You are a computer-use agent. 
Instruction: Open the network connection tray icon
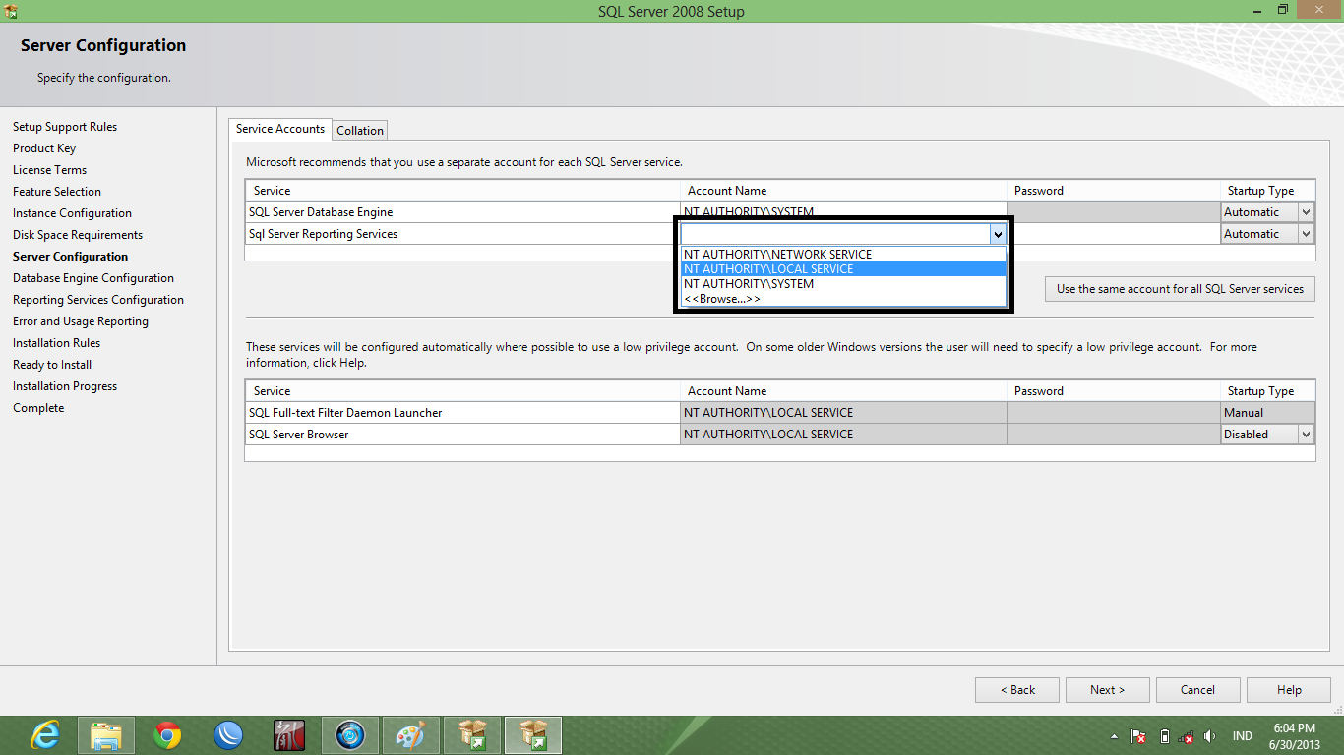[x=1187, y=736]
